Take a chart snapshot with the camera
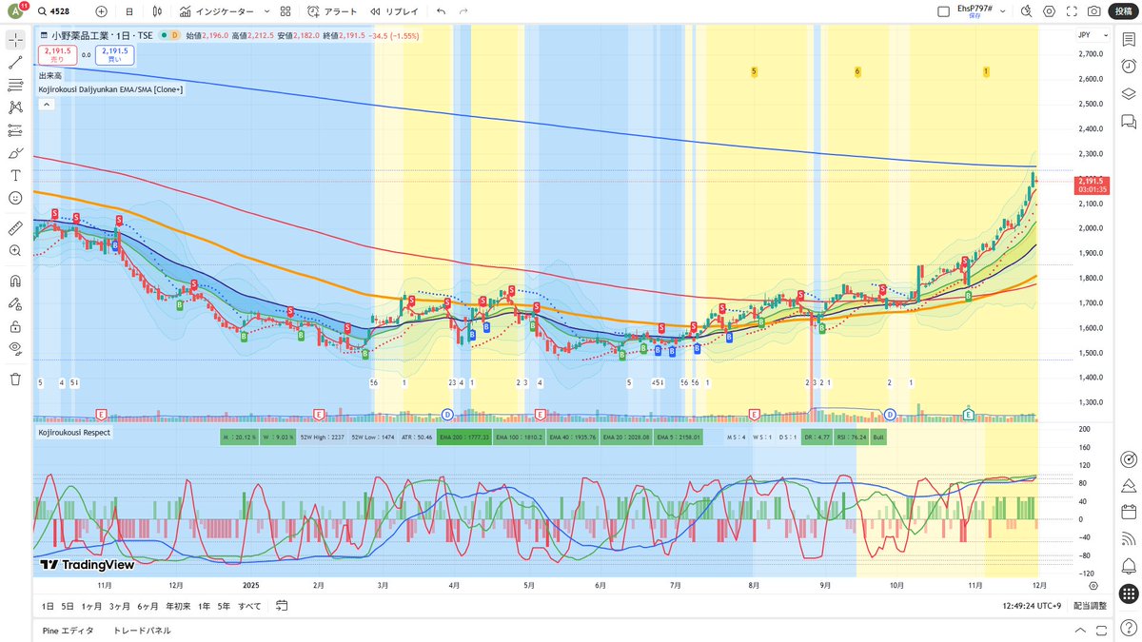1142x642 pixels. coord(1095,11)
